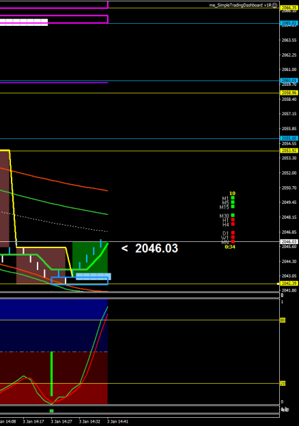This screenshot has width=299, height=426.
Task: Click the D1 red trend square
Action: pos(233,233)
